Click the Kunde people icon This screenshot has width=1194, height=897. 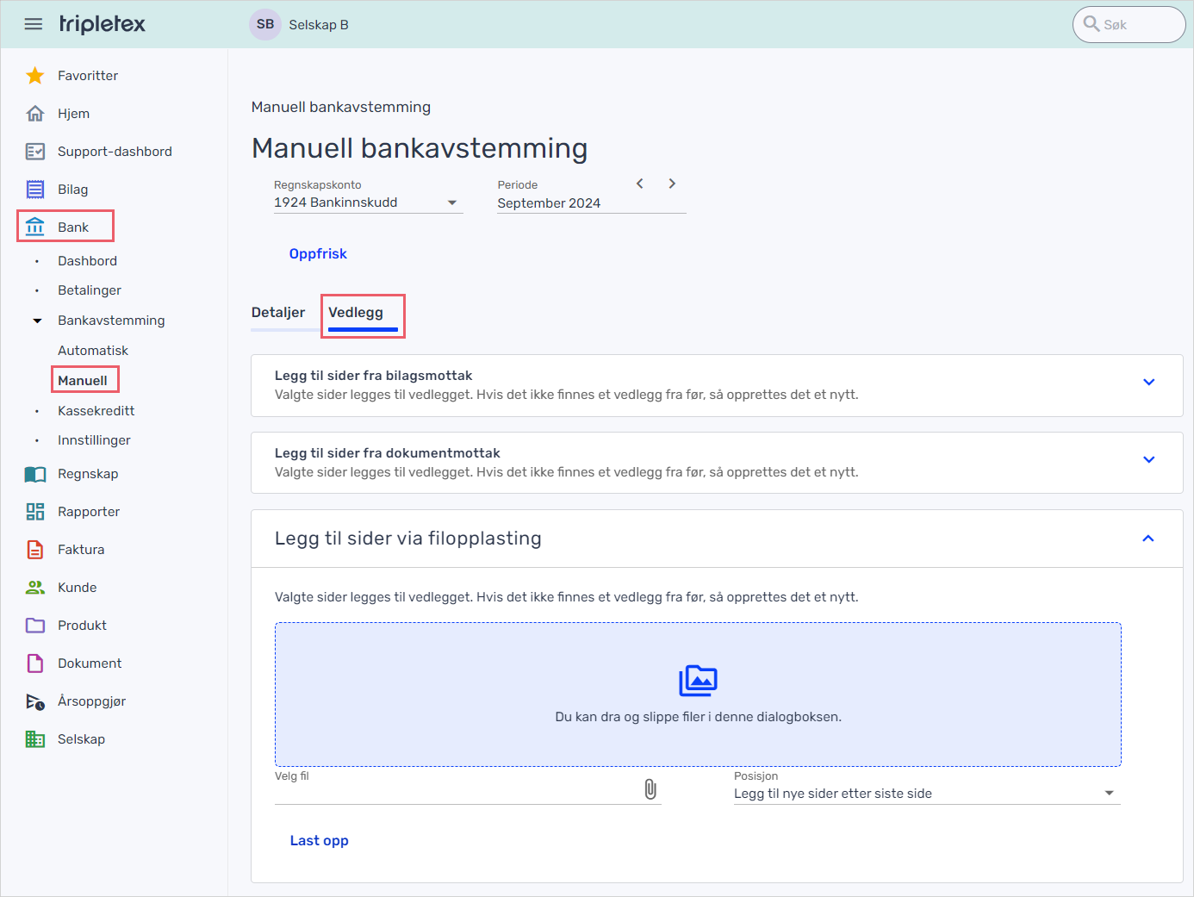pos(34,588)
